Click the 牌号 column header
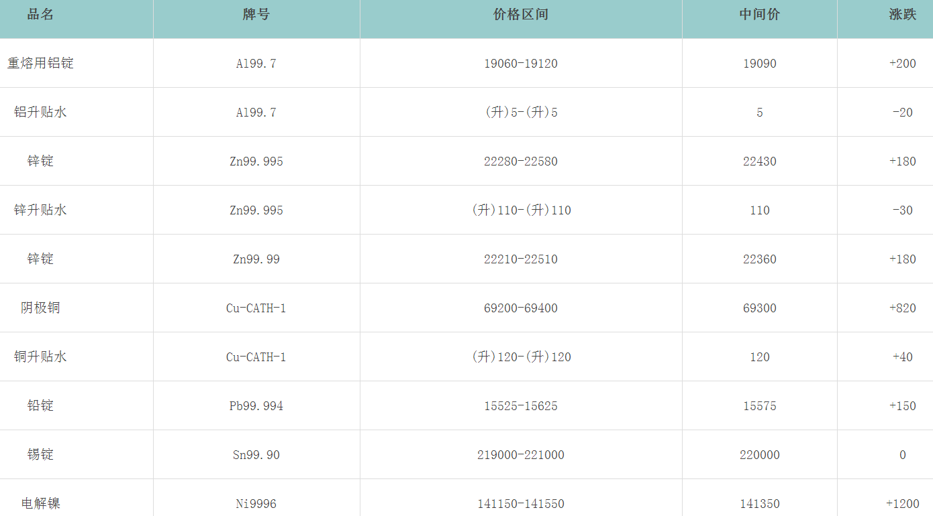Screen dimensions: 933x516 point(256,15)
